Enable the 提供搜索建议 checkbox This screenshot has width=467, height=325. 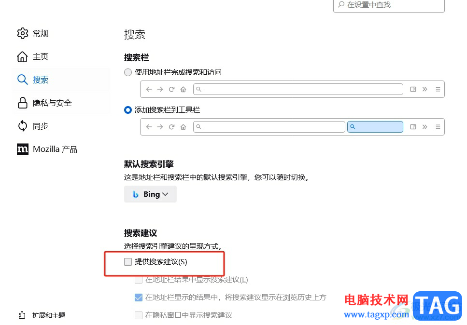click(x=128, y=261)
